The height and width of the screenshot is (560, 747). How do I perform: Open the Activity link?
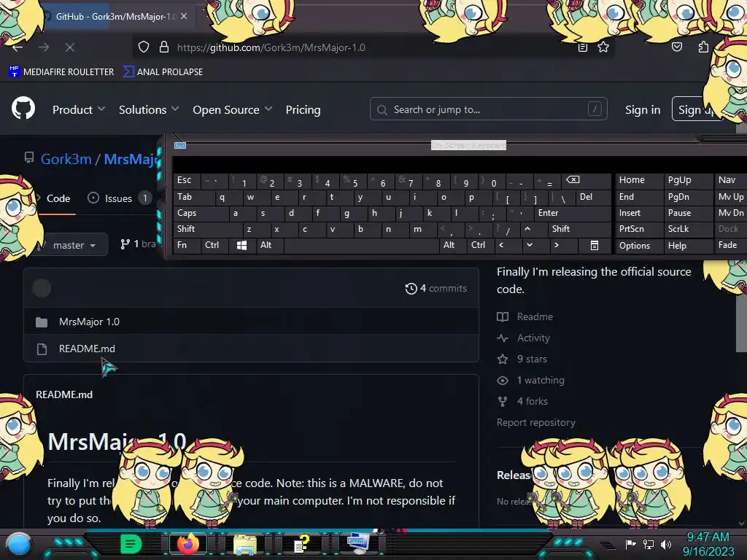(524, 338)
